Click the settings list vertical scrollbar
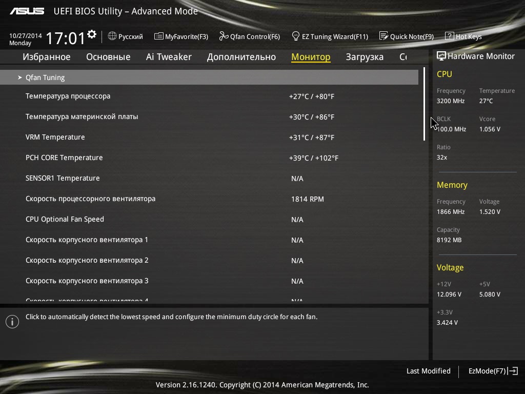Image resolution: width=525 pixels, height=394 pixels. [424, 104]
